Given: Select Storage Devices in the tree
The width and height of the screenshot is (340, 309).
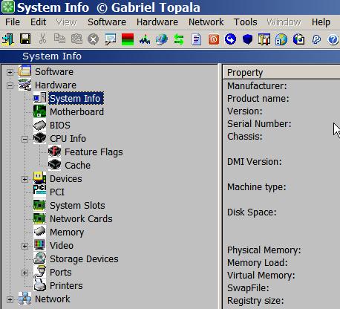Looking at the screenshot, I should (x=84, y=259).
